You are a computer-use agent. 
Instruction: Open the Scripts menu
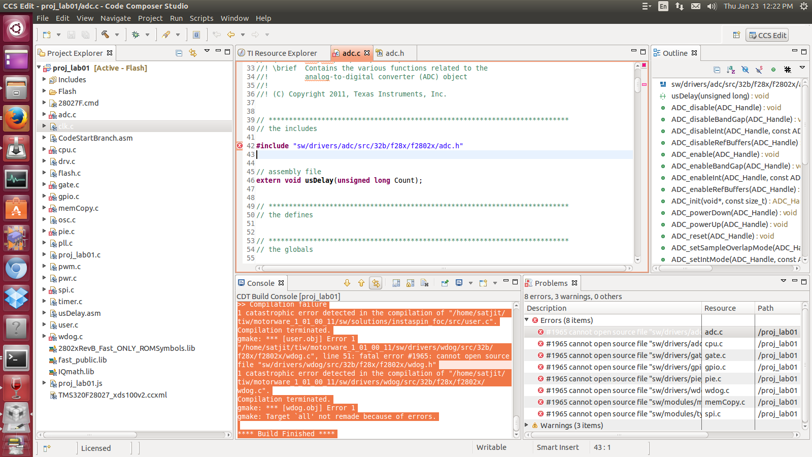click(x=201, y=18)
